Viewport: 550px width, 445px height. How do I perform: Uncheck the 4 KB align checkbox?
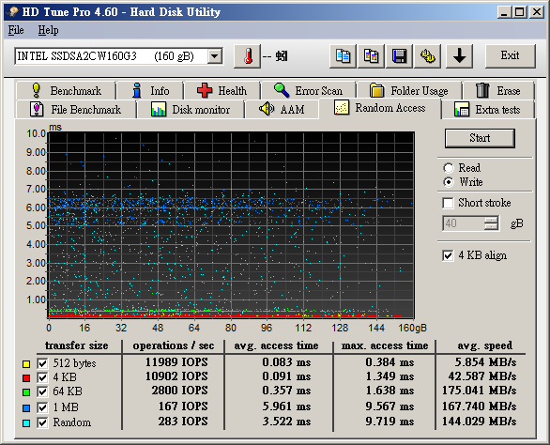tap(448, 255)
